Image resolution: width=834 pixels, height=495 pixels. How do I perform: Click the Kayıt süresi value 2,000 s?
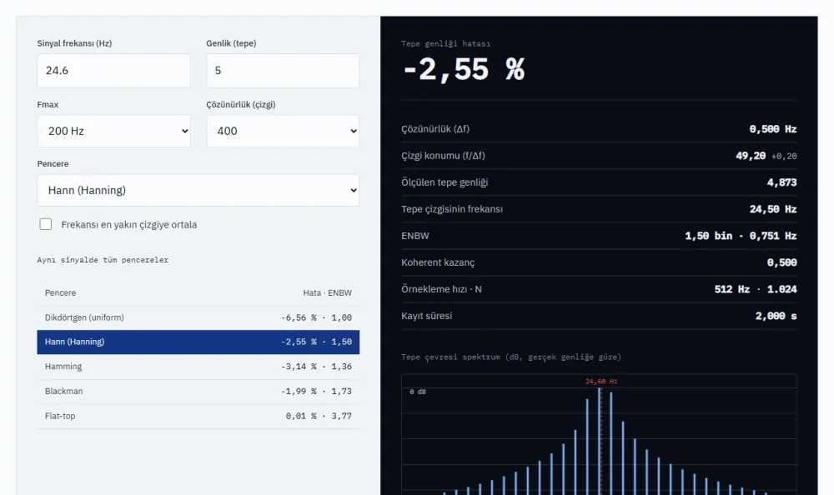tap(776, 316)
